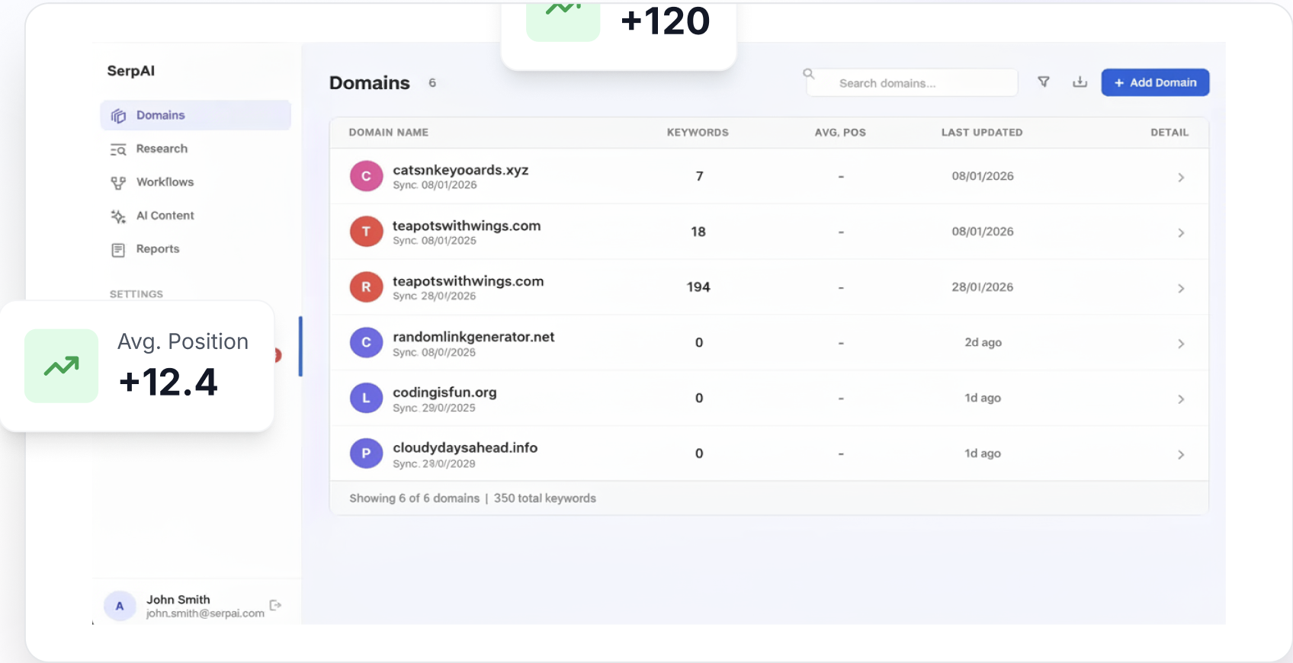
Task: Click cloudydaysahead.info domain name
Action: (x=465, y=447)
